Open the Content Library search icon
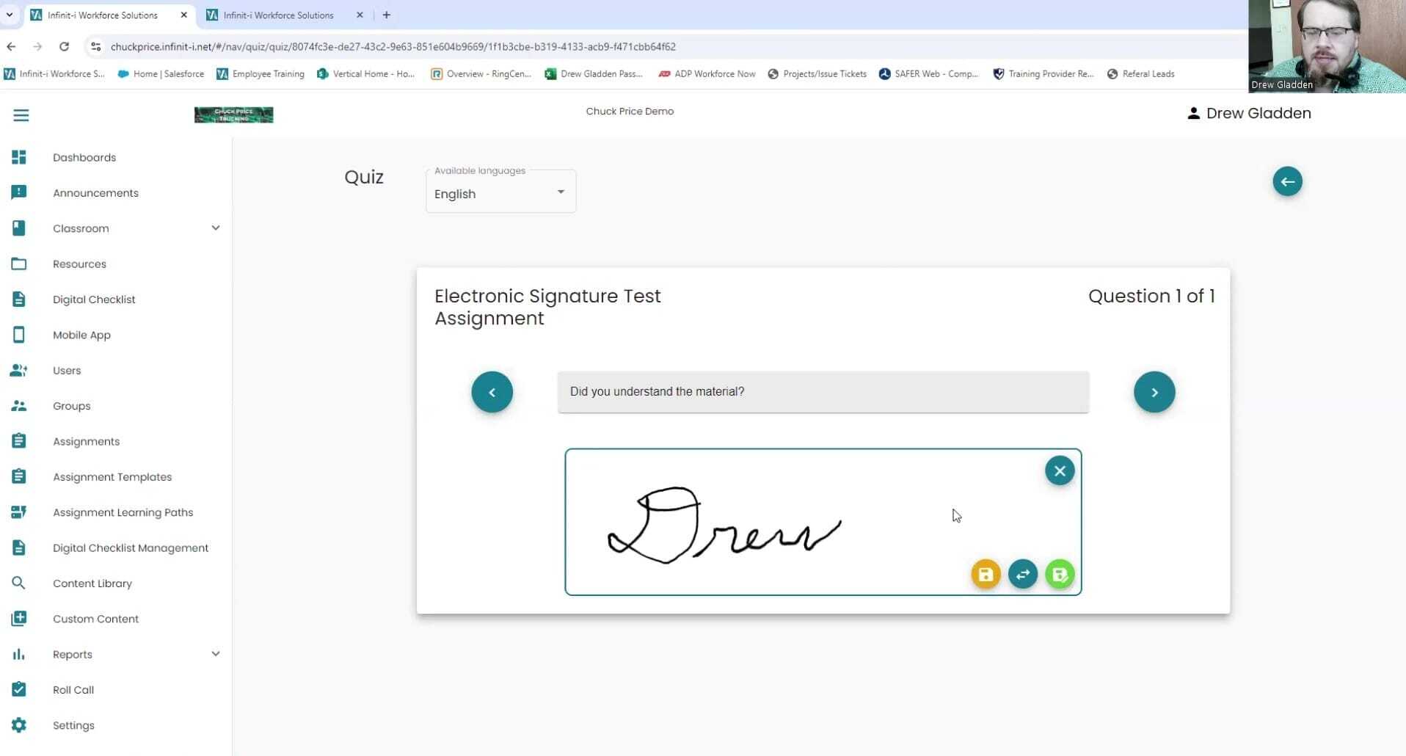This screenshot has width=1406, height=756. [x=18, y=583]
